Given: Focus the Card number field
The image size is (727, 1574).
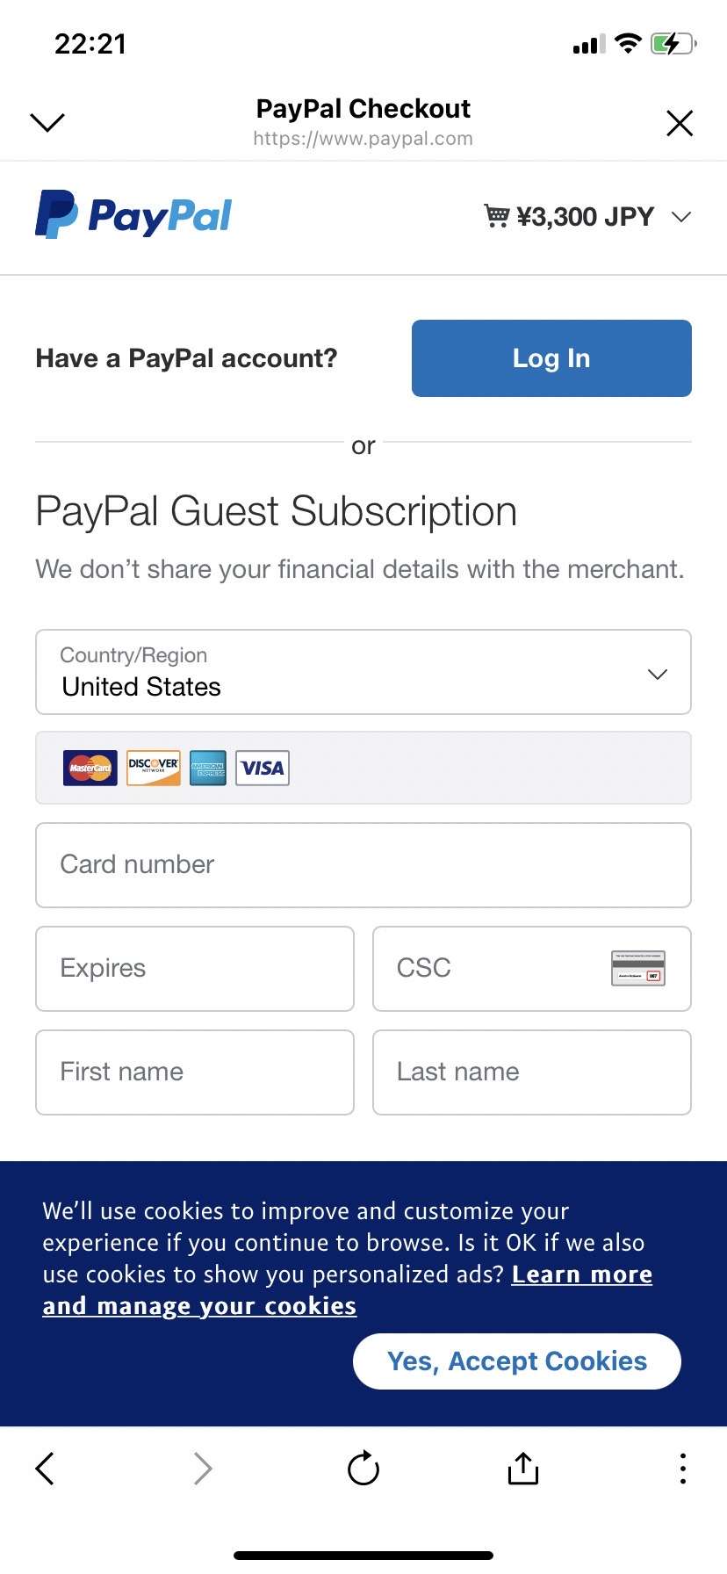Looking at the screenshot, I should tap(363, 865).
